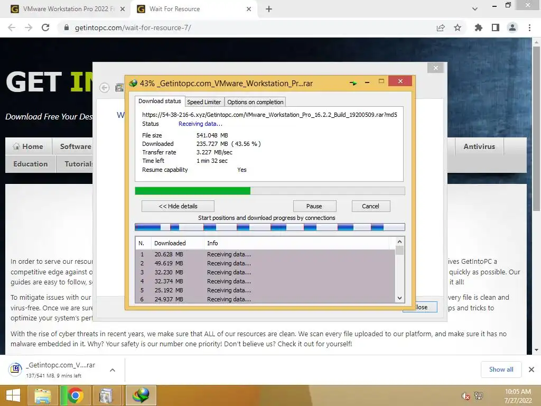Select the Wait For Resource tab

click(x=193, y=9)
